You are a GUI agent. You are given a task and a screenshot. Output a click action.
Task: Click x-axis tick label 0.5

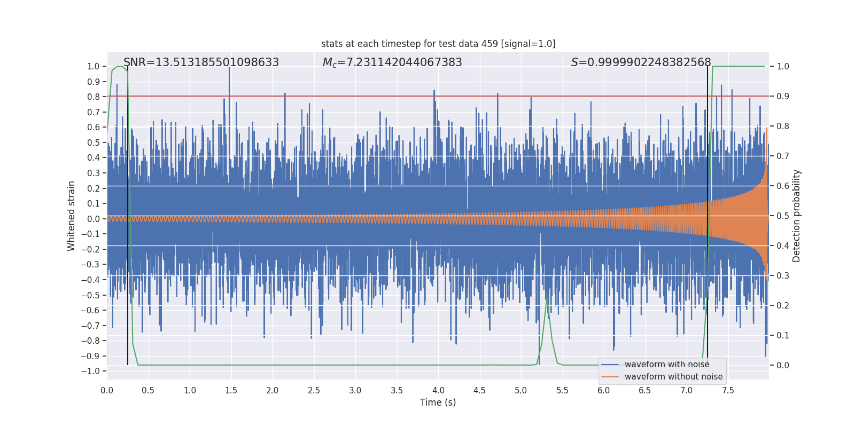pos(148,390)
